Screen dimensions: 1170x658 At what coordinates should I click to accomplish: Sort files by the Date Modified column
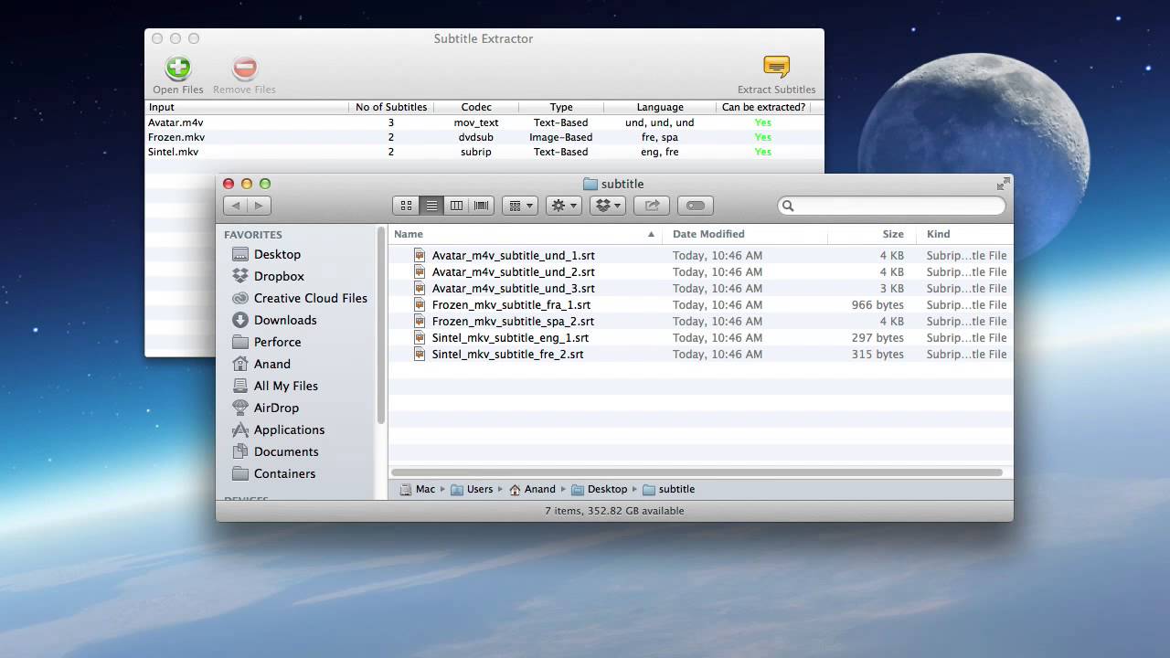pyautogui.click(x=745, y=234)
